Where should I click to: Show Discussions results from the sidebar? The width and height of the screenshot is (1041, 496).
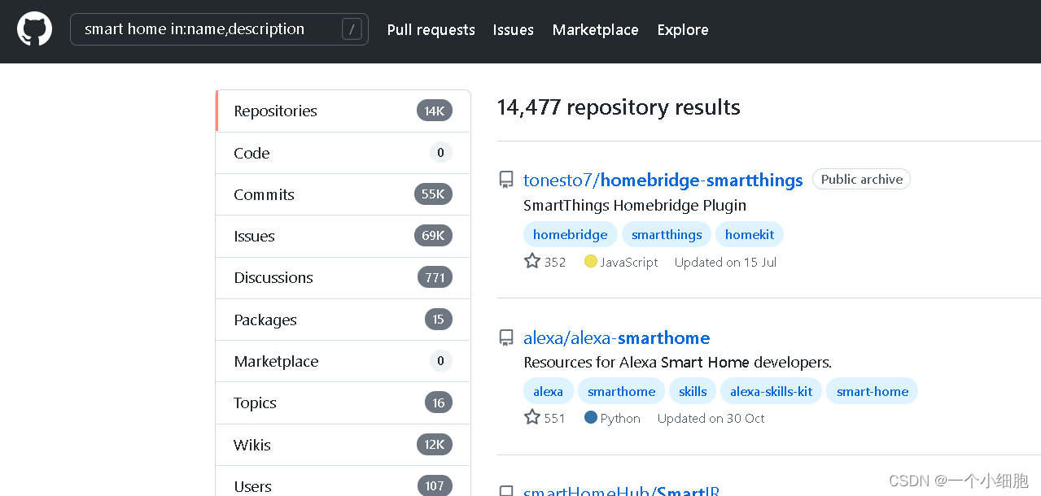pyautogui.click(x=343, y=277)
